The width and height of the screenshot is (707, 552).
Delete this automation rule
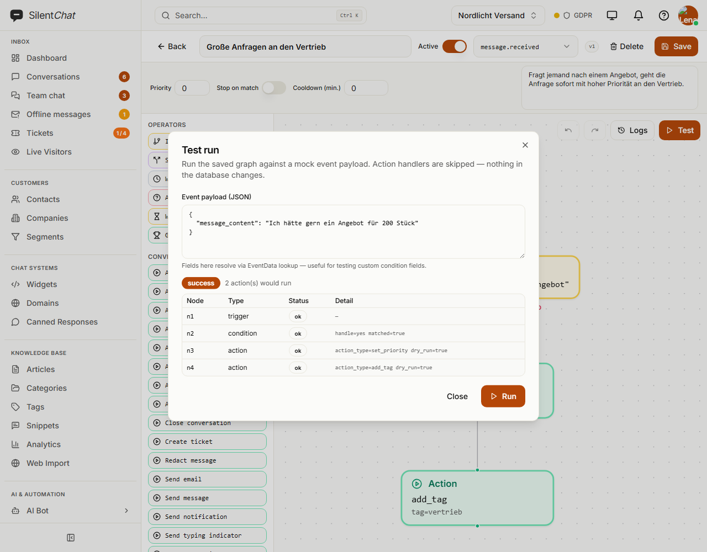[x=626, y=46]
